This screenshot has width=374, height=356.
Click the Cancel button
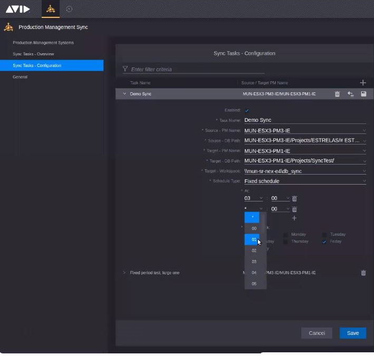pyautogui.click(x=317, y=333)
